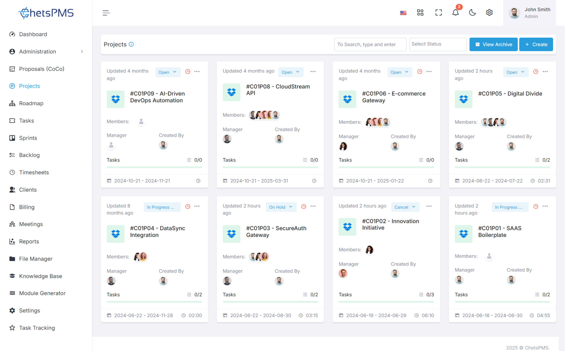Open notifications bell icon
This screenshot has width=565, height=351.
pos(455,13)
